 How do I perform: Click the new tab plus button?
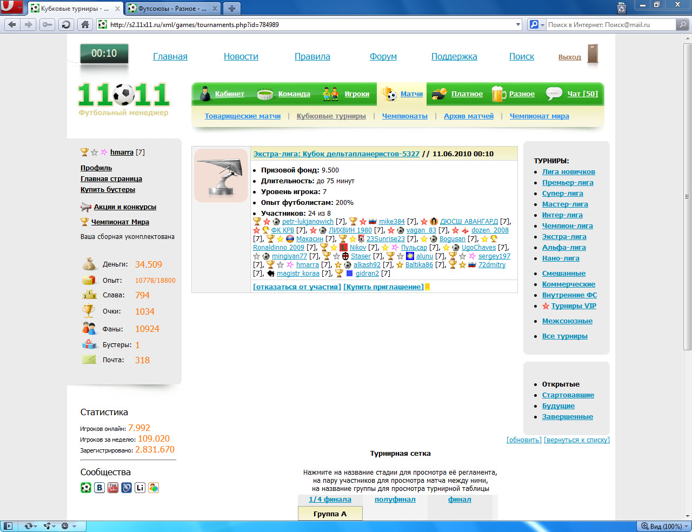231,8
